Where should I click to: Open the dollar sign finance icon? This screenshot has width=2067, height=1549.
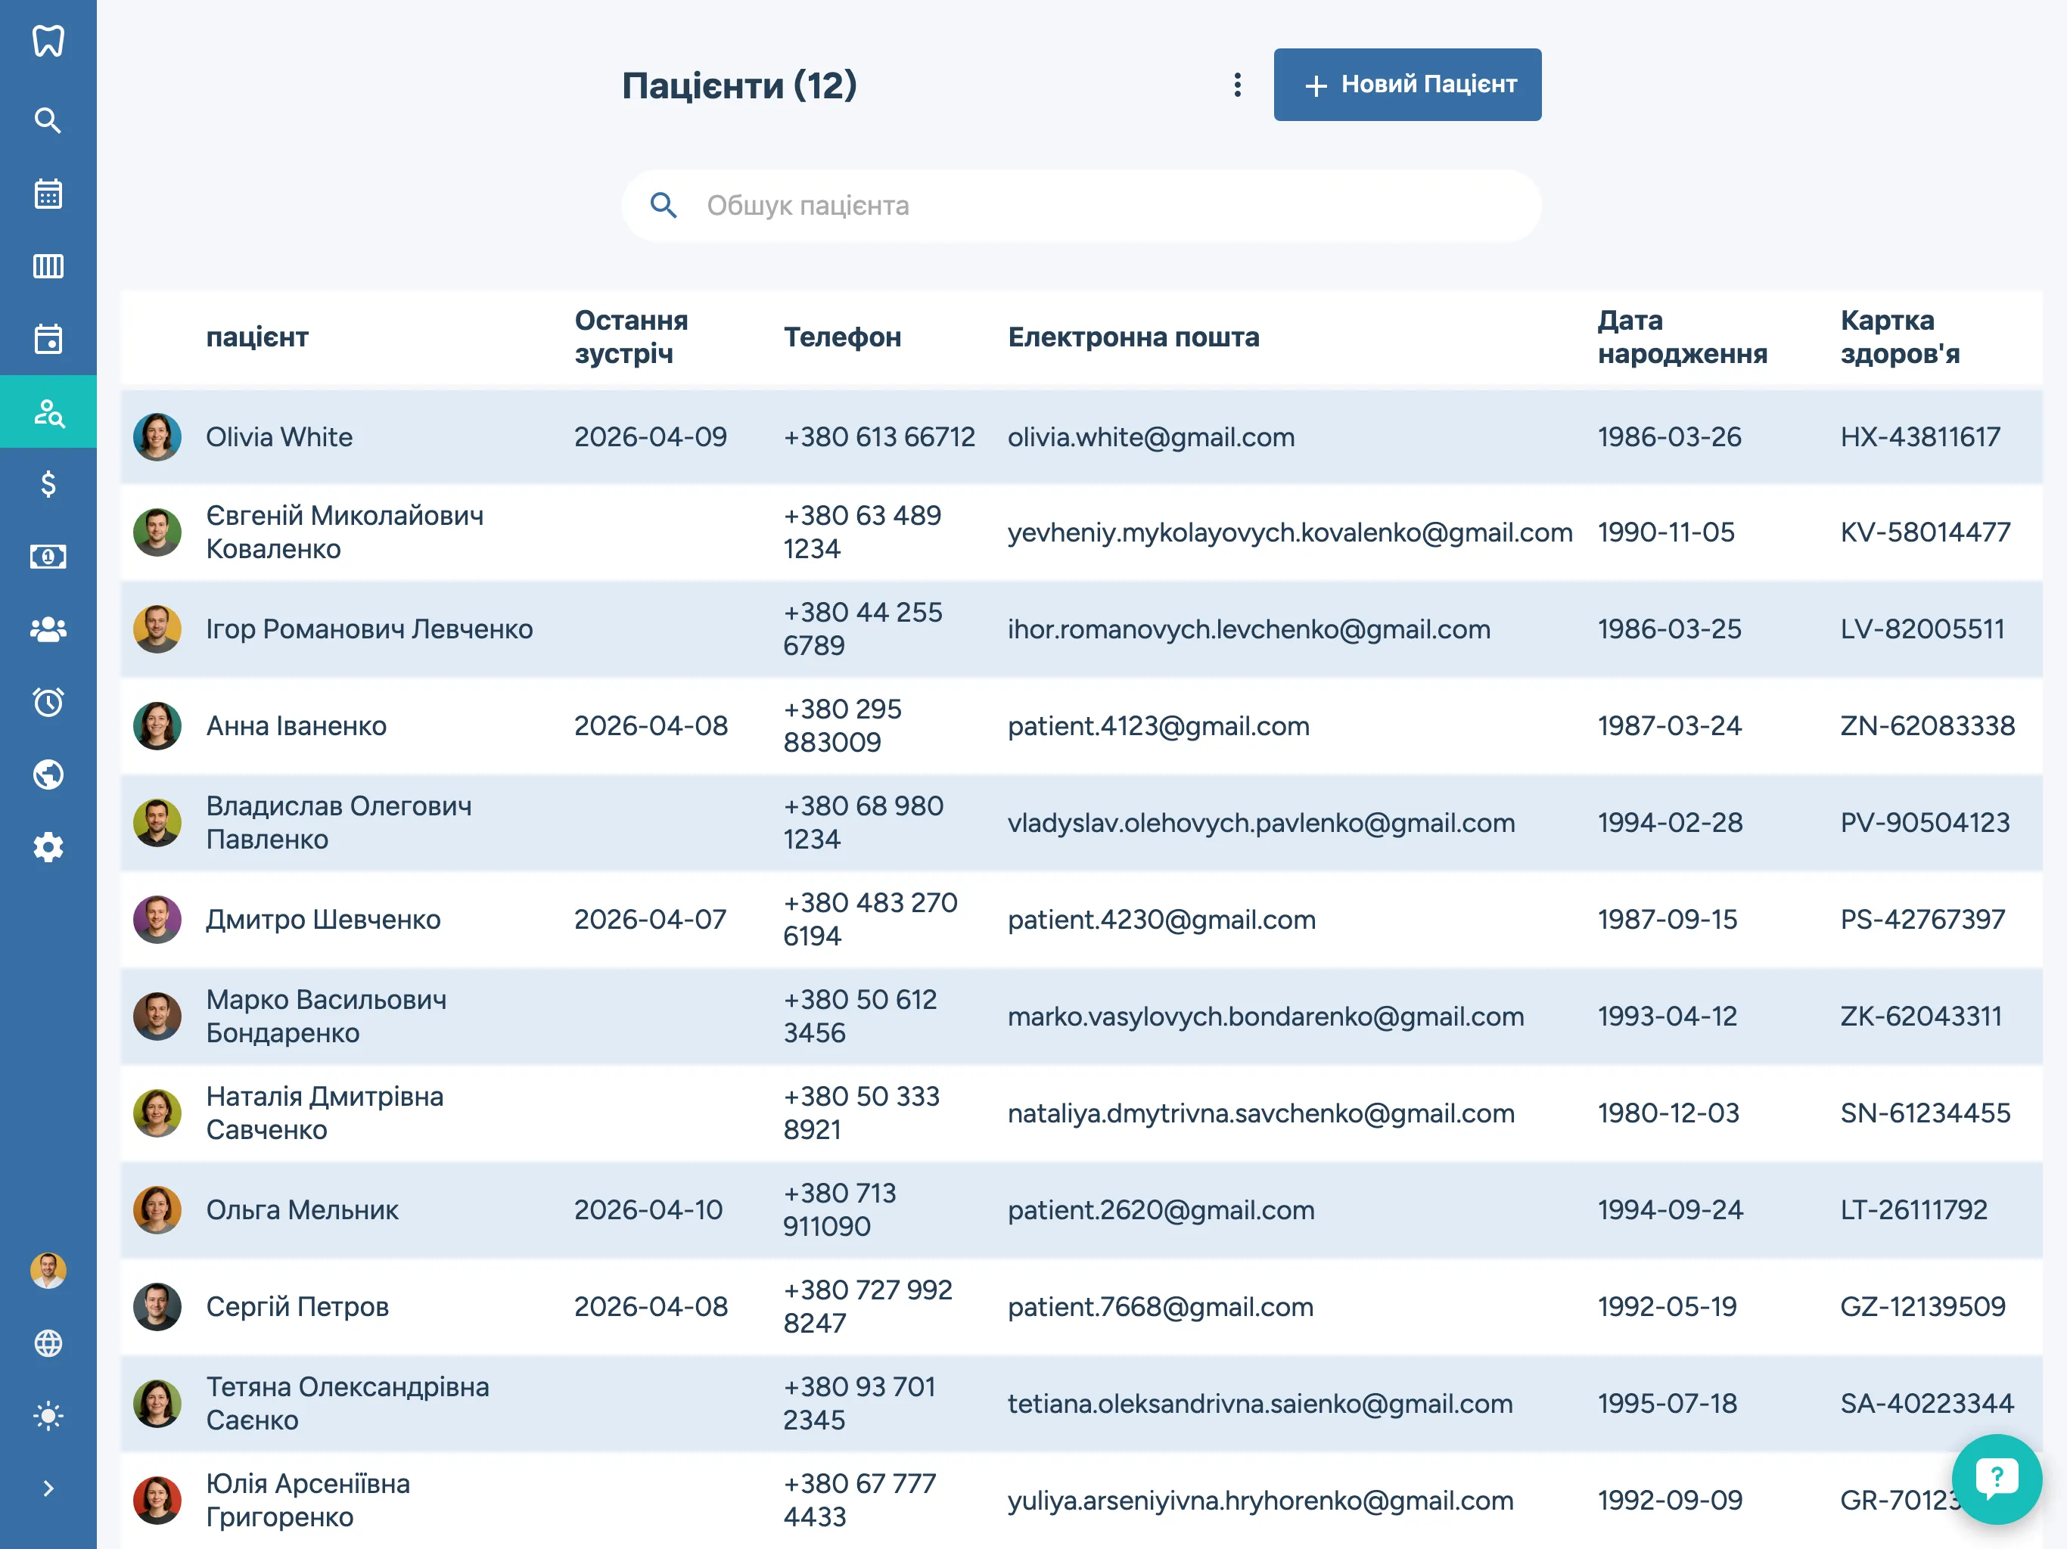pyautogui.click(x=48, y=484)
